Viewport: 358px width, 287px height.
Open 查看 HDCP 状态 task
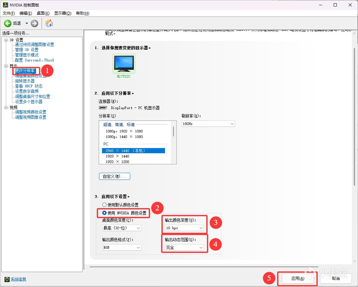29,86
